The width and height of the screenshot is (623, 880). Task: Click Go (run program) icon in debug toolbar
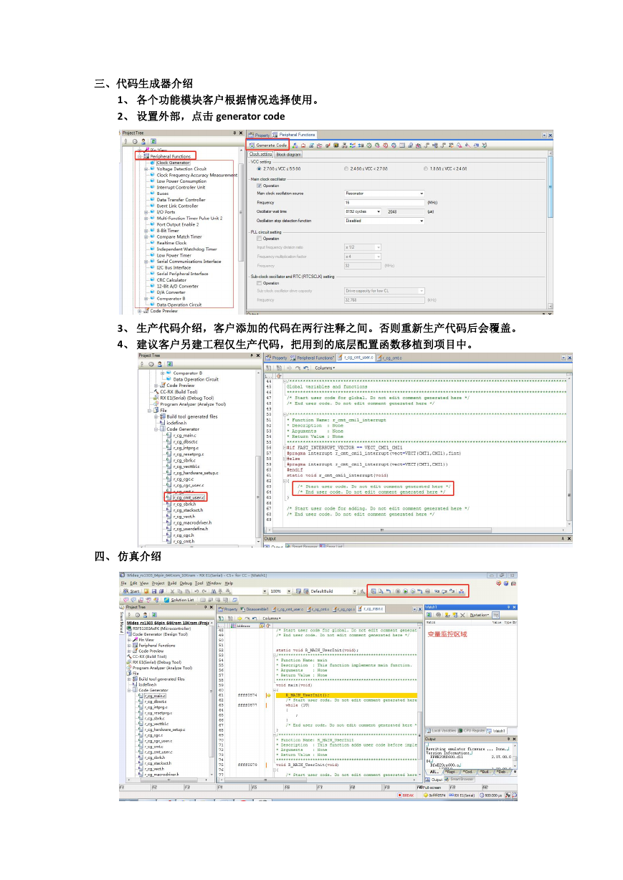[405, 591]
